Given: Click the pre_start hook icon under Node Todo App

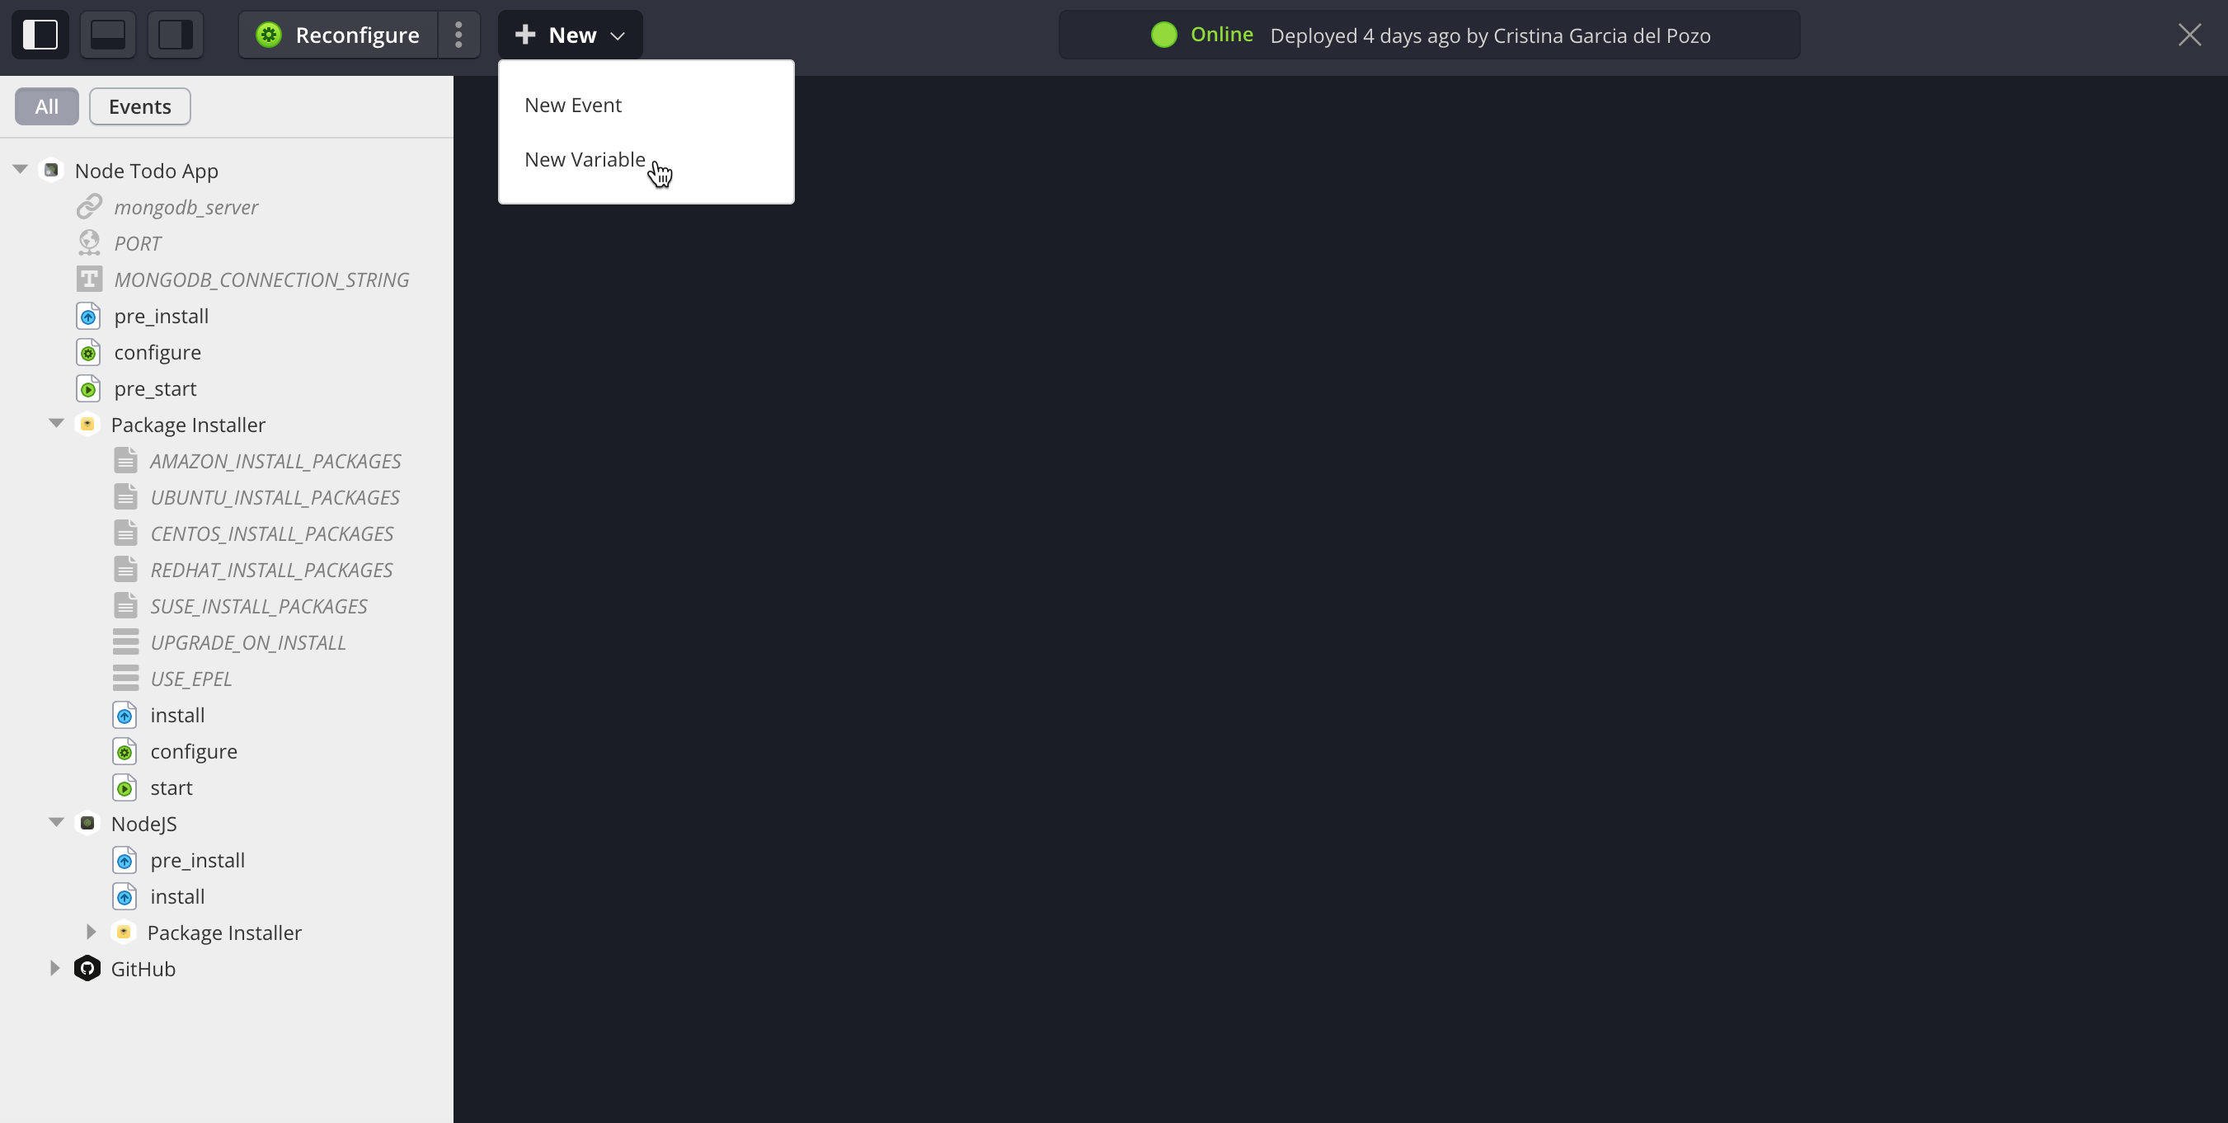Looking at the screenshot, I should click(x=92, y=388).
